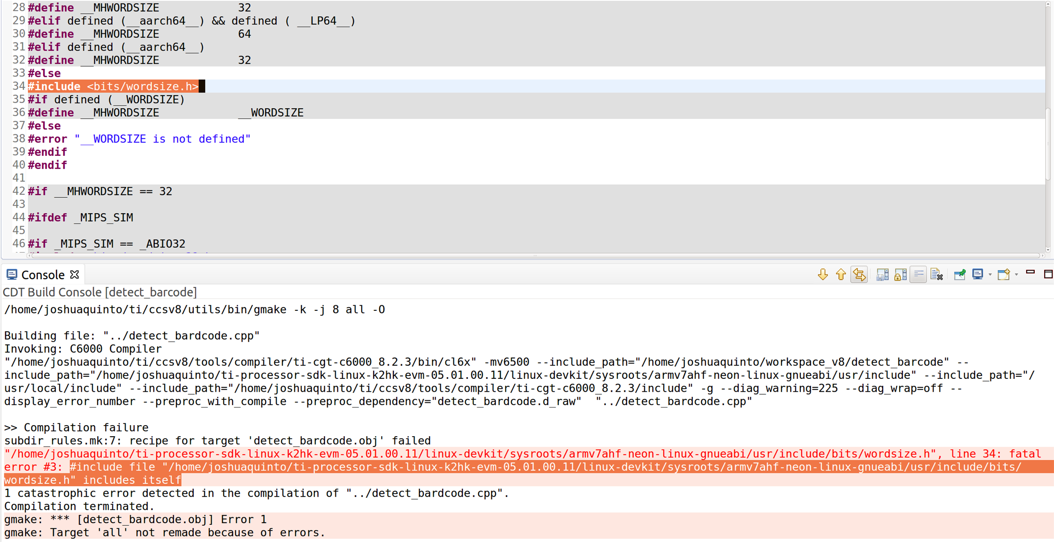This screenshot has height=542, width=1054.
Task: Clear the CDT Build Console output
Action: tap(937, 274)
